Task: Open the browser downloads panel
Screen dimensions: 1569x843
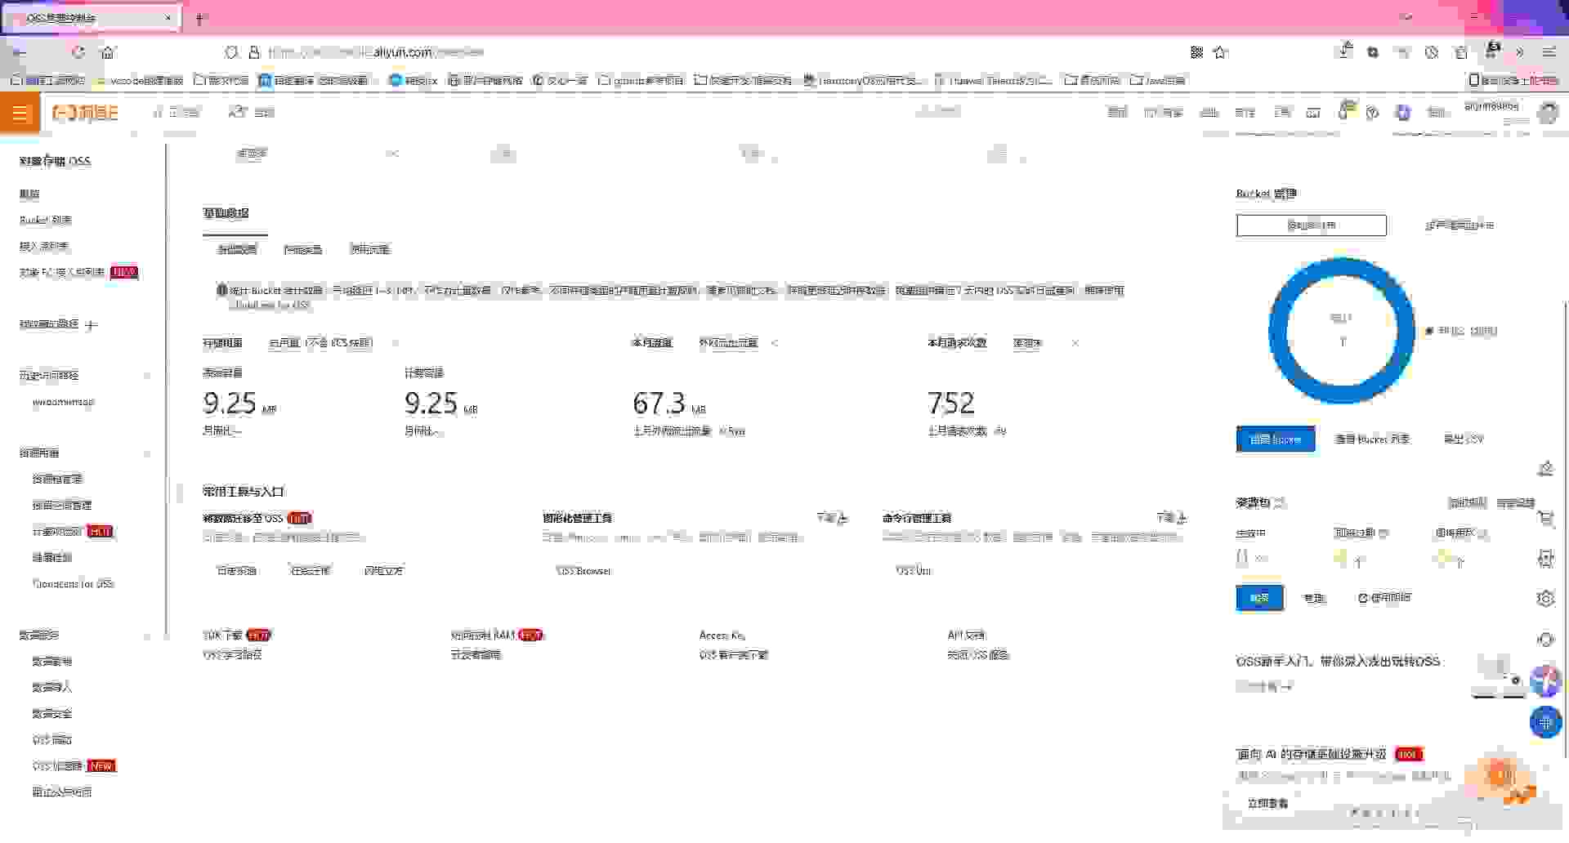Action: tap(1345, 51)
